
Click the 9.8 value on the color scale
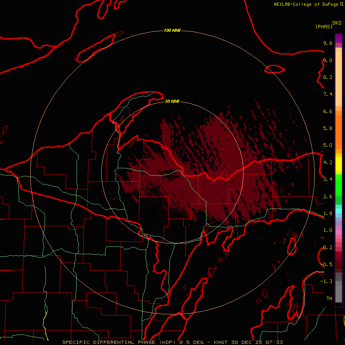pos(328,43)
